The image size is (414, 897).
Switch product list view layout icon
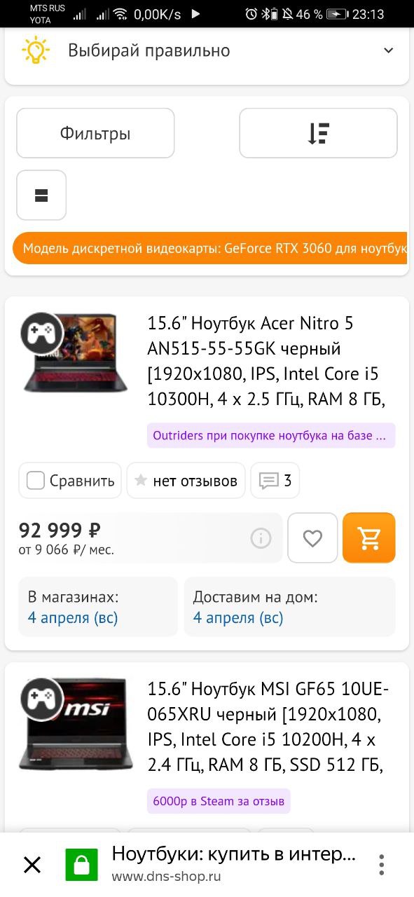[41, 195]
